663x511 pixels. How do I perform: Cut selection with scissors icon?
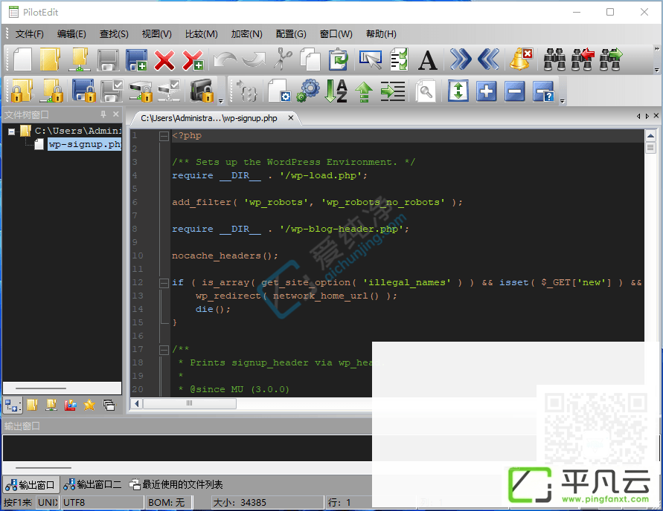[x=283, y=59]
